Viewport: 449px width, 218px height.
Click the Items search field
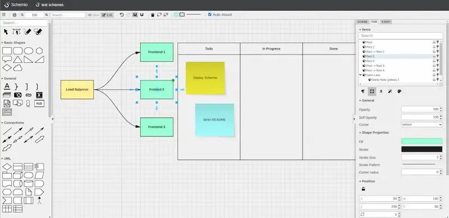point(400,36)
